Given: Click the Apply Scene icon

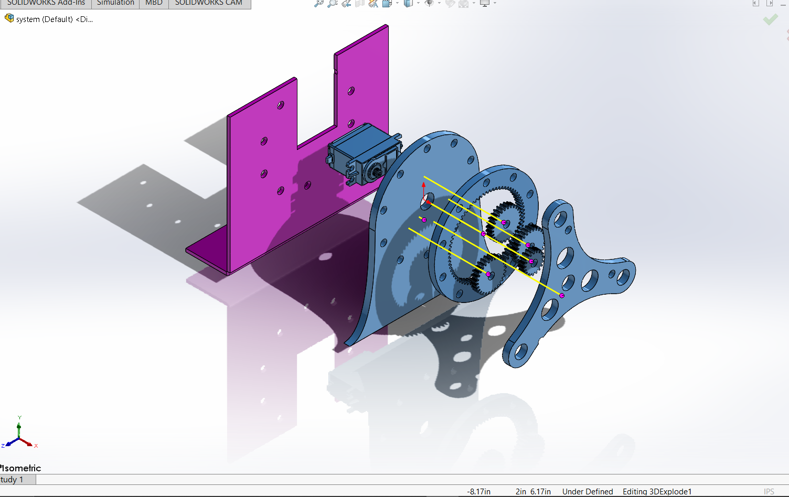Looking at the screenshot, I should point(463,3).
